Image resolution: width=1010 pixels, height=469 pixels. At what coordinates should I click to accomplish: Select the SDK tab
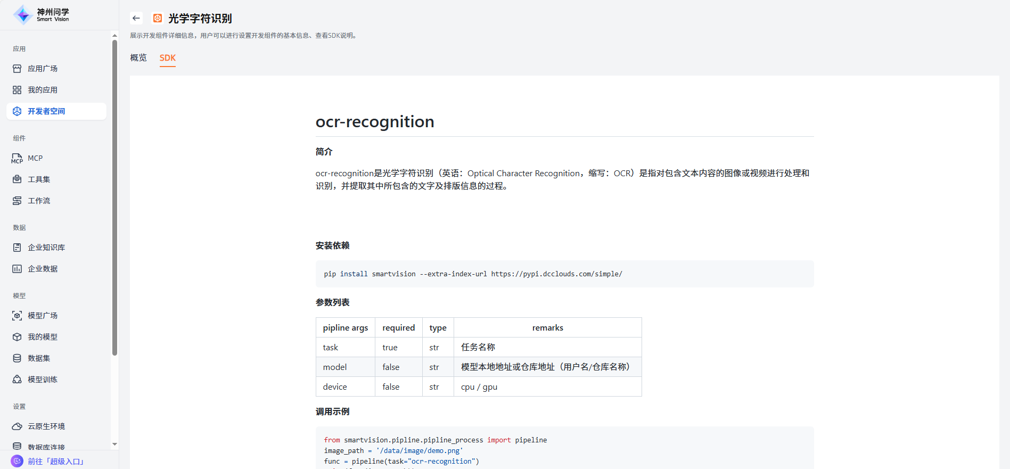[168, 57]
